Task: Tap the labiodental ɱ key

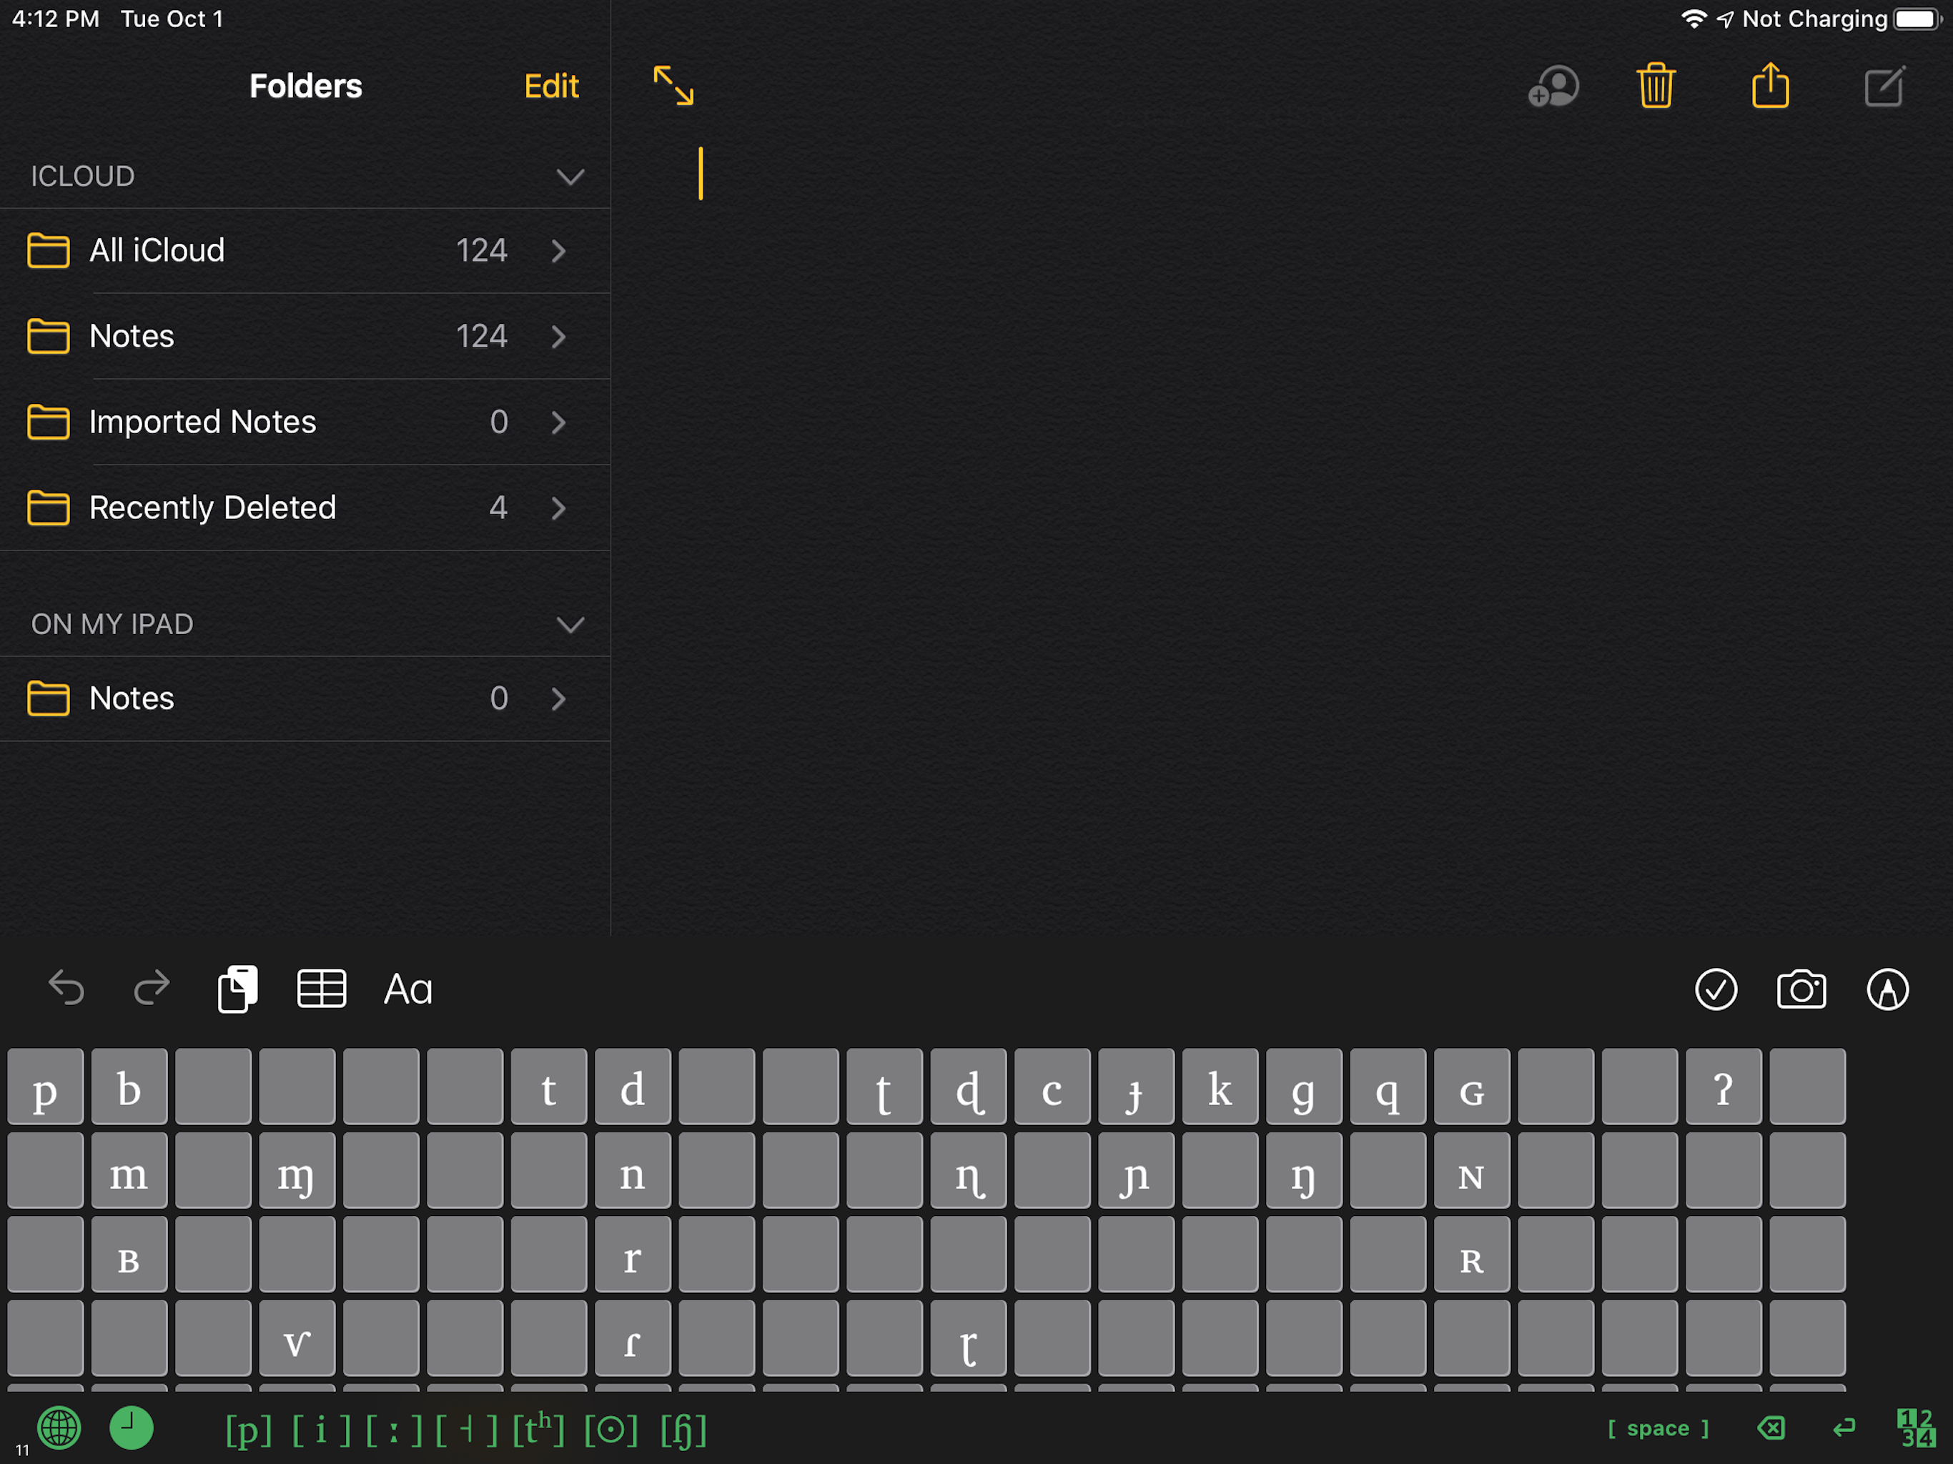Action: [297, 1171]
